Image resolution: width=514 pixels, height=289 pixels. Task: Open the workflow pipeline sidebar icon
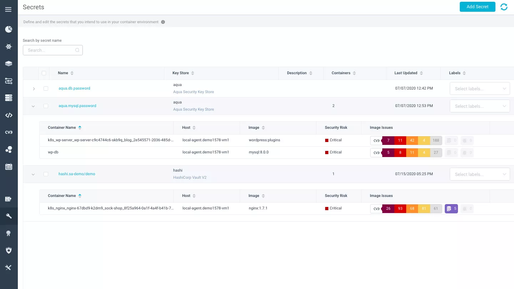coord(9,81)
